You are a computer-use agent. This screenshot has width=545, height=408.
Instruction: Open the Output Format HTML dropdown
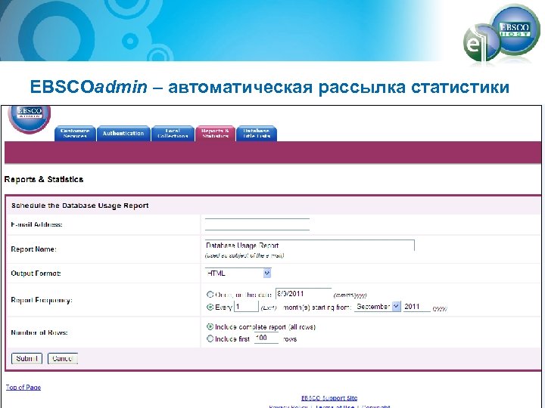238,274
